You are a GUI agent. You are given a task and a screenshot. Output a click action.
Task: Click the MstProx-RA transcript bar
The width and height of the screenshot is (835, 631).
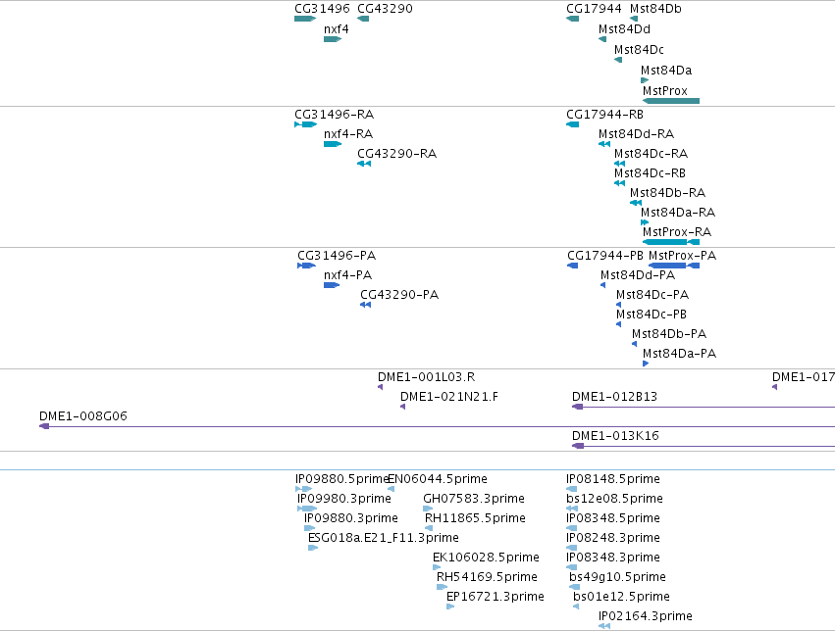[x=671, y=242]
